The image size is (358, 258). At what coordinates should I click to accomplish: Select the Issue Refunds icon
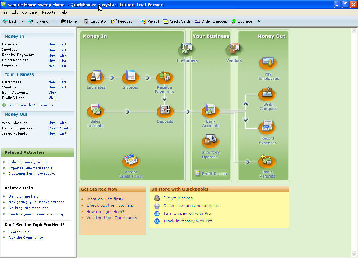[267, 162]
